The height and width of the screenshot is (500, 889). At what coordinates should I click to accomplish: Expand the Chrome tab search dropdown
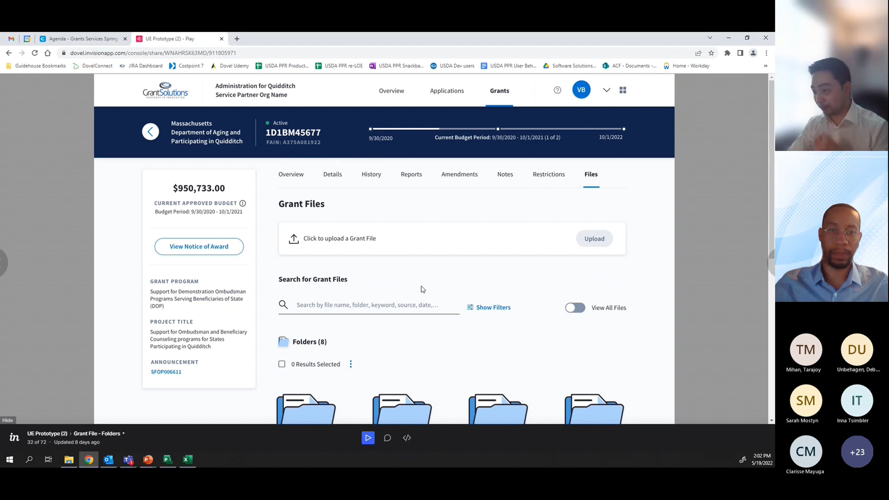click(710, 38)
